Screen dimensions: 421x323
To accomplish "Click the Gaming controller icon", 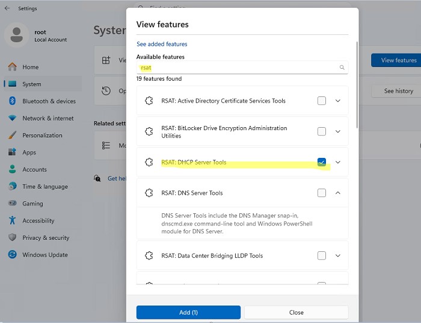I will pyautogui.click(x=13, y=203).
